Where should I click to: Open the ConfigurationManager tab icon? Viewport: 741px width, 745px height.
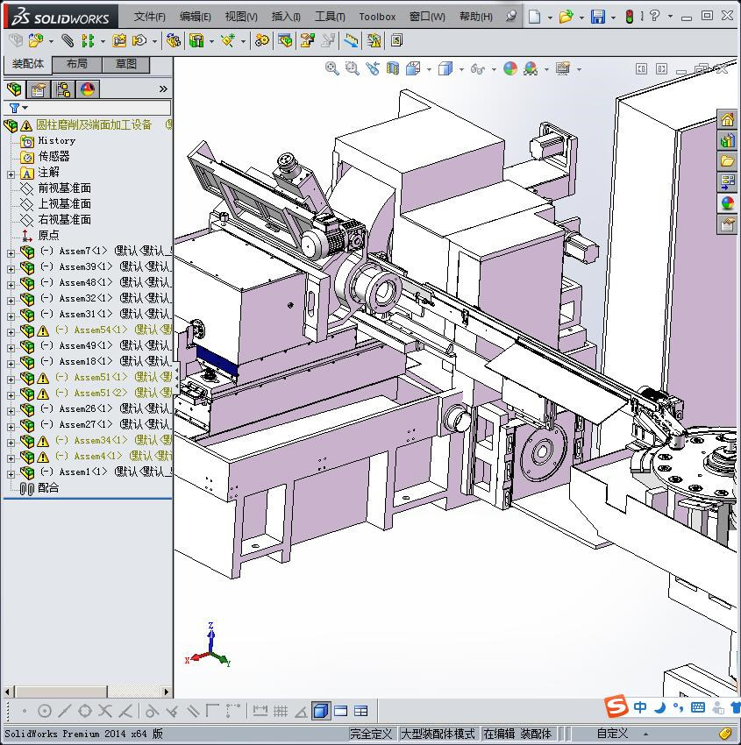[62, 89]
